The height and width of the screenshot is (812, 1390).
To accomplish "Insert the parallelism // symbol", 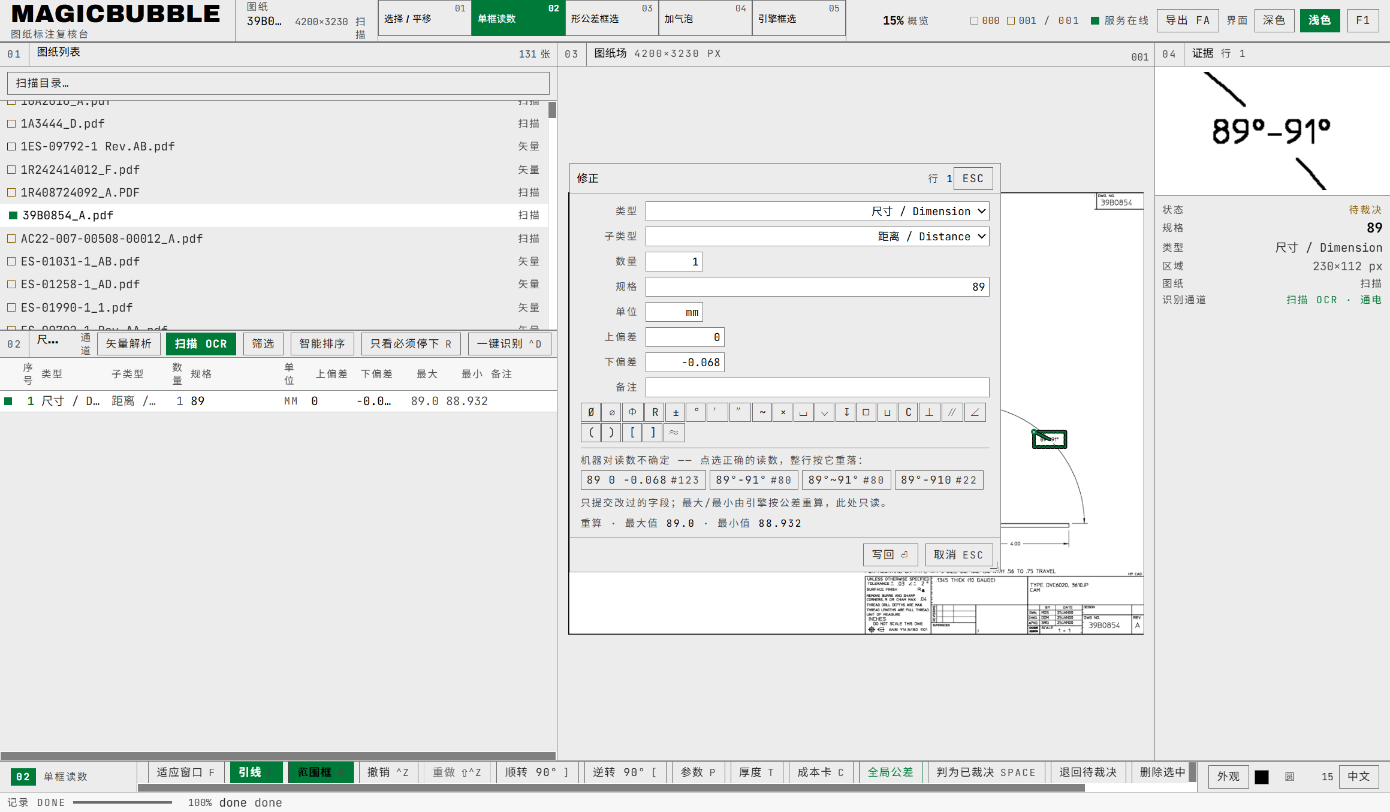I will pos(952,412).
